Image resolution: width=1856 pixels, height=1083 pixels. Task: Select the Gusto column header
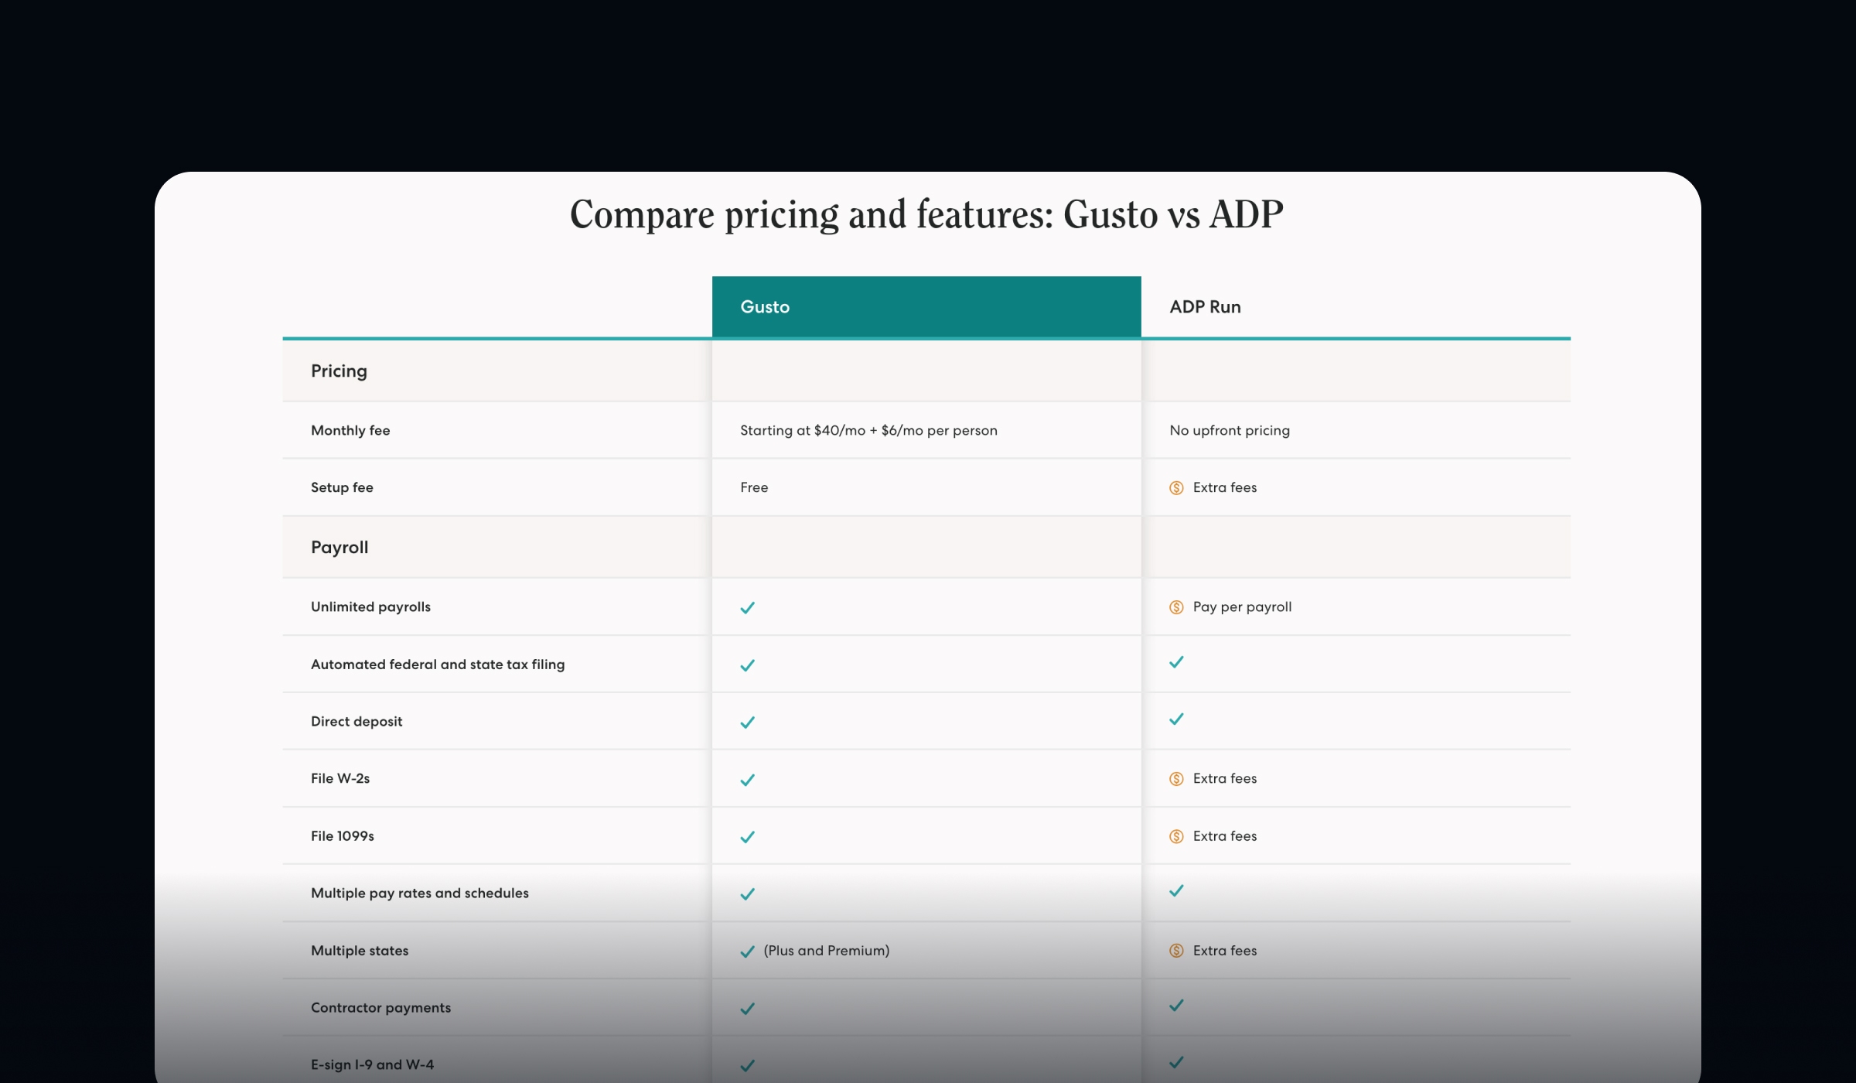pyautogui.click(x=764, y=306)
